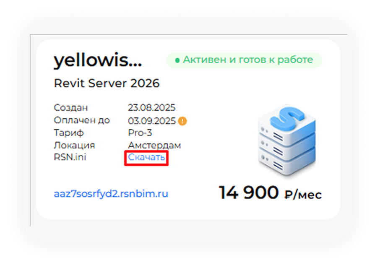Click the 'Оплачен до' field label
Image resolution: width=375 pixels, height=265 pixels.
click(x=82, y=120)
